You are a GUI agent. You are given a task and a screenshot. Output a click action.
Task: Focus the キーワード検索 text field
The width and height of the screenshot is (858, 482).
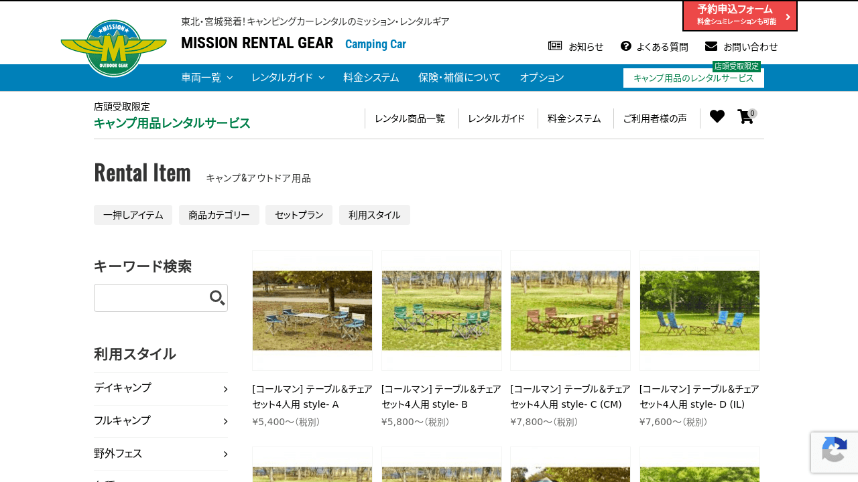coord(151,298)
